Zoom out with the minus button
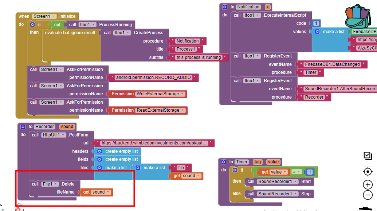This screenshot has width=377, height=211. tap(368, 195)
